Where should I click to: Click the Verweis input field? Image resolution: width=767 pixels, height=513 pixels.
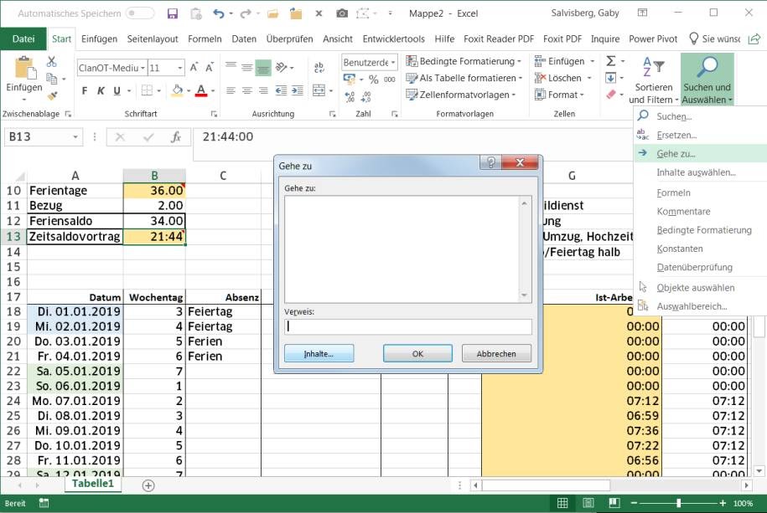coord(408,326)
